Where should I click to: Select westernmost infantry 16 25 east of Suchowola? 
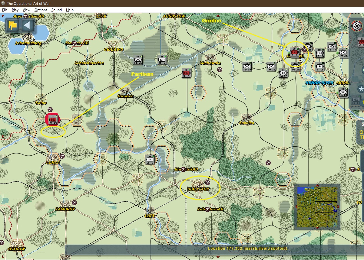click(247, 67)
